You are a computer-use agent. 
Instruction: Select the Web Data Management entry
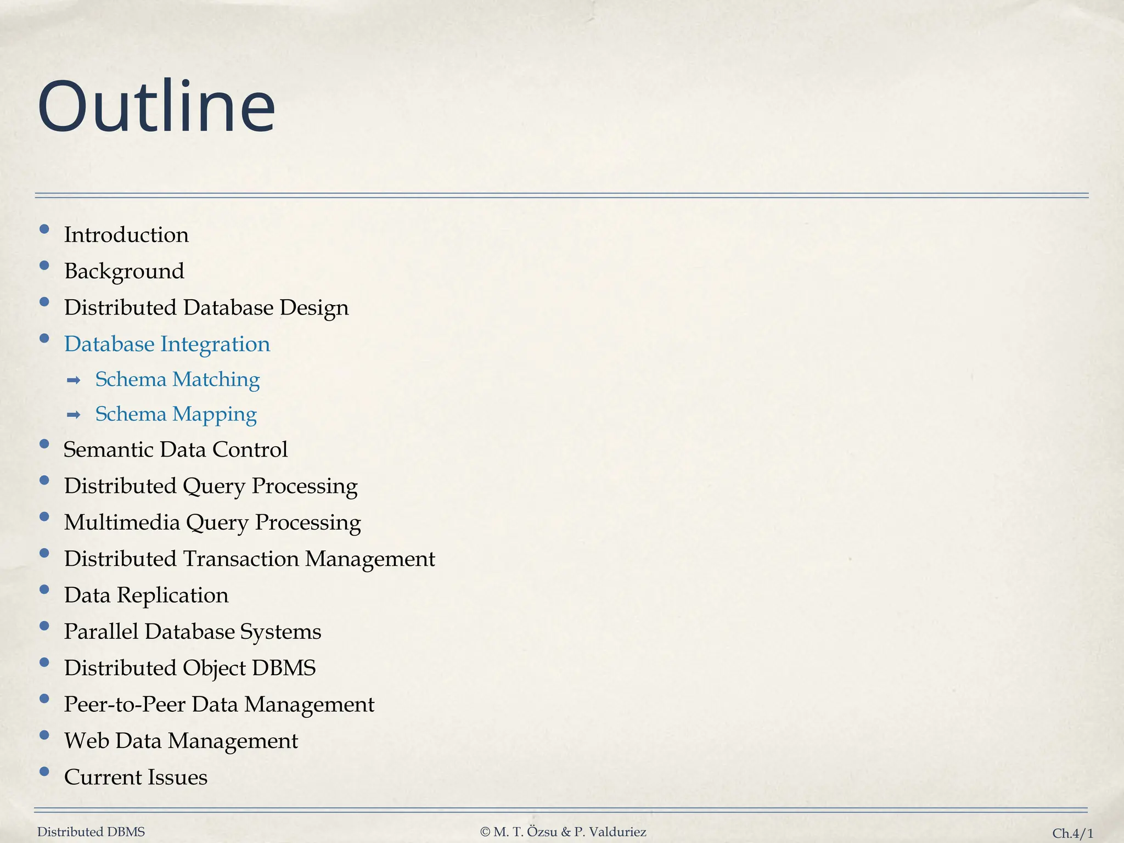pos(181,741)
